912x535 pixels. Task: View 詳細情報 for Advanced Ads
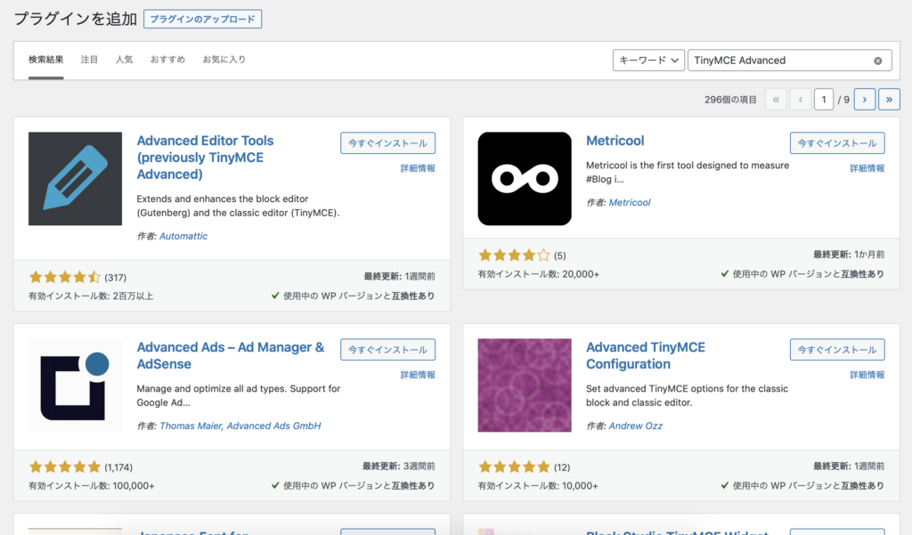point(418,375)
